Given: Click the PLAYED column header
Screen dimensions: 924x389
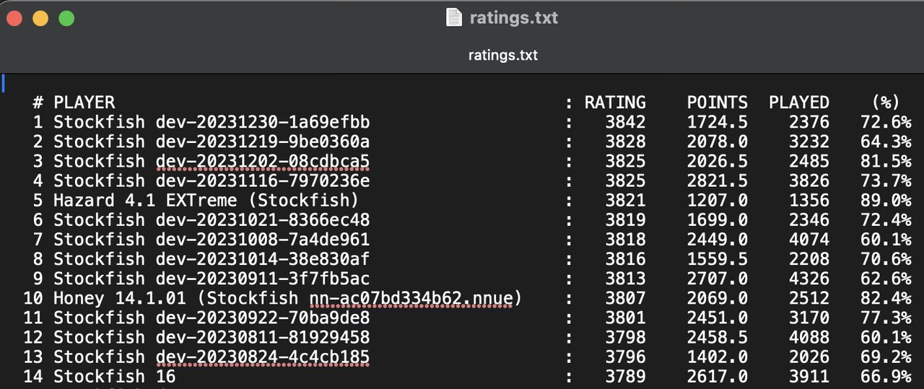Looking at the screenshot, I should coord(799,102).
